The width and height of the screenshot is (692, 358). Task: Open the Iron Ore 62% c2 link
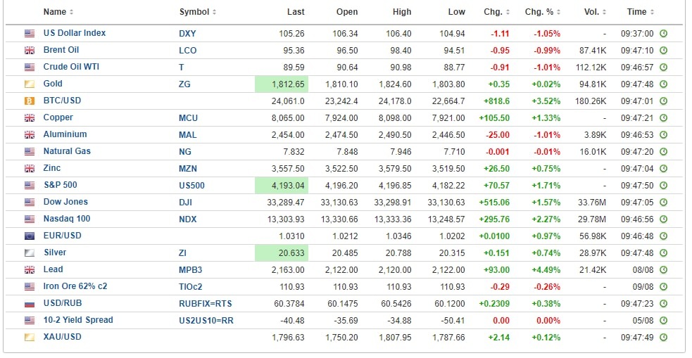(75, 286)
